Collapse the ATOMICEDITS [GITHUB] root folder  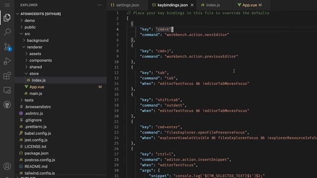point(18,14)
